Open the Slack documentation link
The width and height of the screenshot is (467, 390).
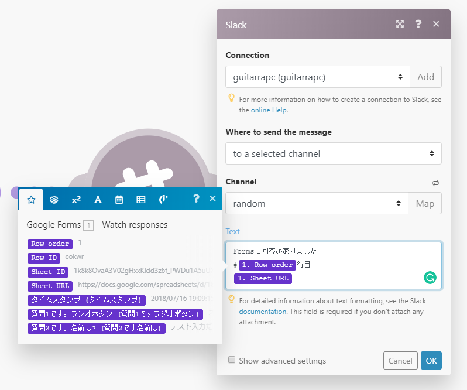click(262, 312)
